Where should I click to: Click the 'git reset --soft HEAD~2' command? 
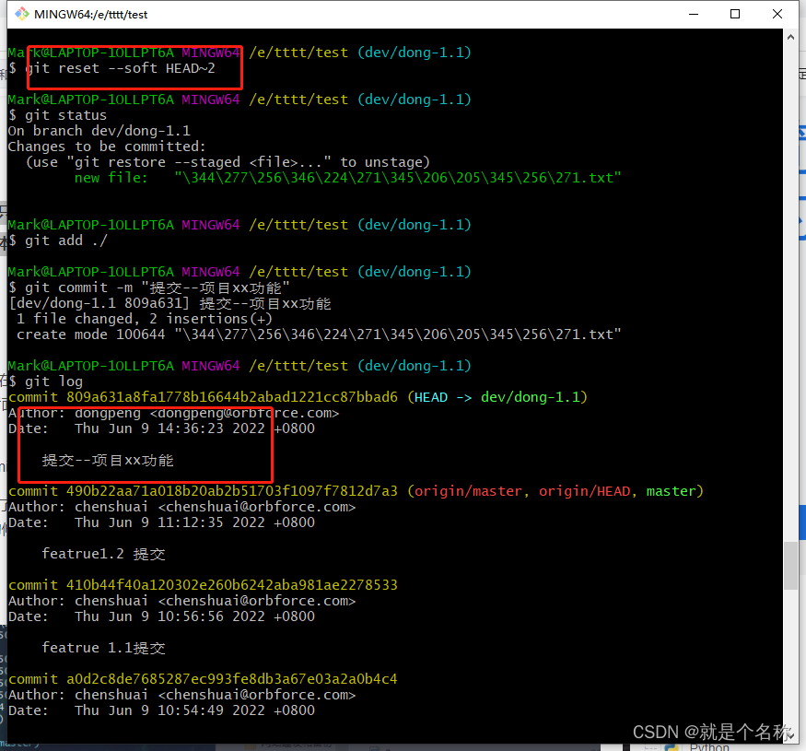[120, 68]
